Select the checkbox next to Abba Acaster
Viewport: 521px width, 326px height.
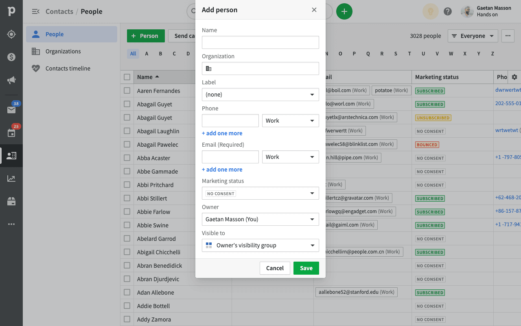coord(127,158)
